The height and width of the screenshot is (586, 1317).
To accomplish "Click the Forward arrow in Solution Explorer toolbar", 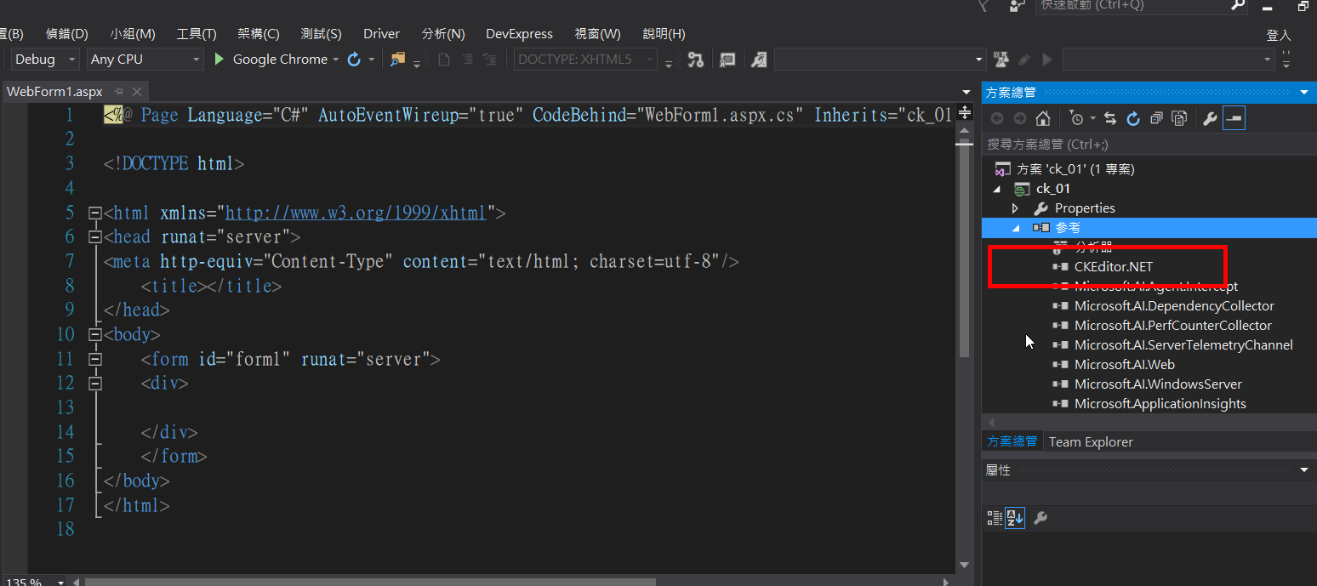I will (1019, 118).
